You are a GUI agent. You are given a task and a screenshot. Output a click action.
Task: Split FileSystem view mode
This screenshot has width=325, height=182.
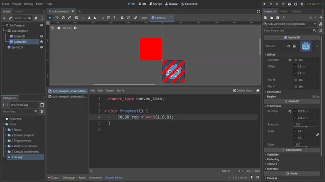tap(42, 105)
